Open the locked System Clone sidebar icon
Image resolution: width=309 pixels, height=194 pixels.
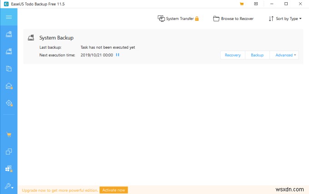click(x=9, y=169)
